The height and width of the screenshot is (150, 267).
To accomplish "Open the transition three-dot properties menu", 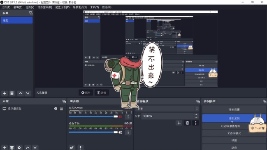I will coord(195,123).
